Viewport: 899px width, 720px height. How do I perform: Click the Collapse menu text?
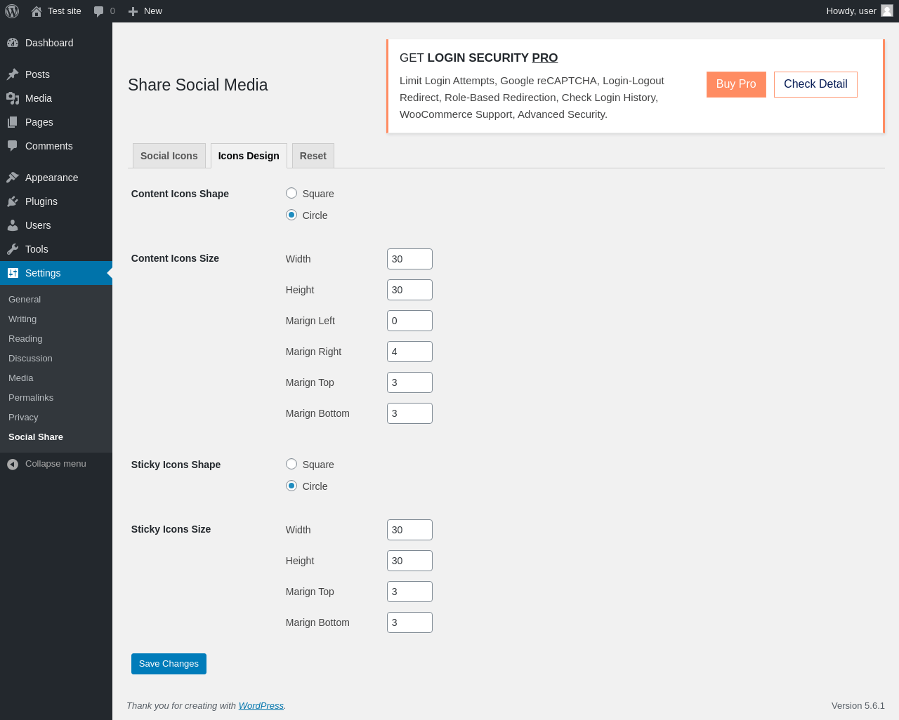[55, 464]
